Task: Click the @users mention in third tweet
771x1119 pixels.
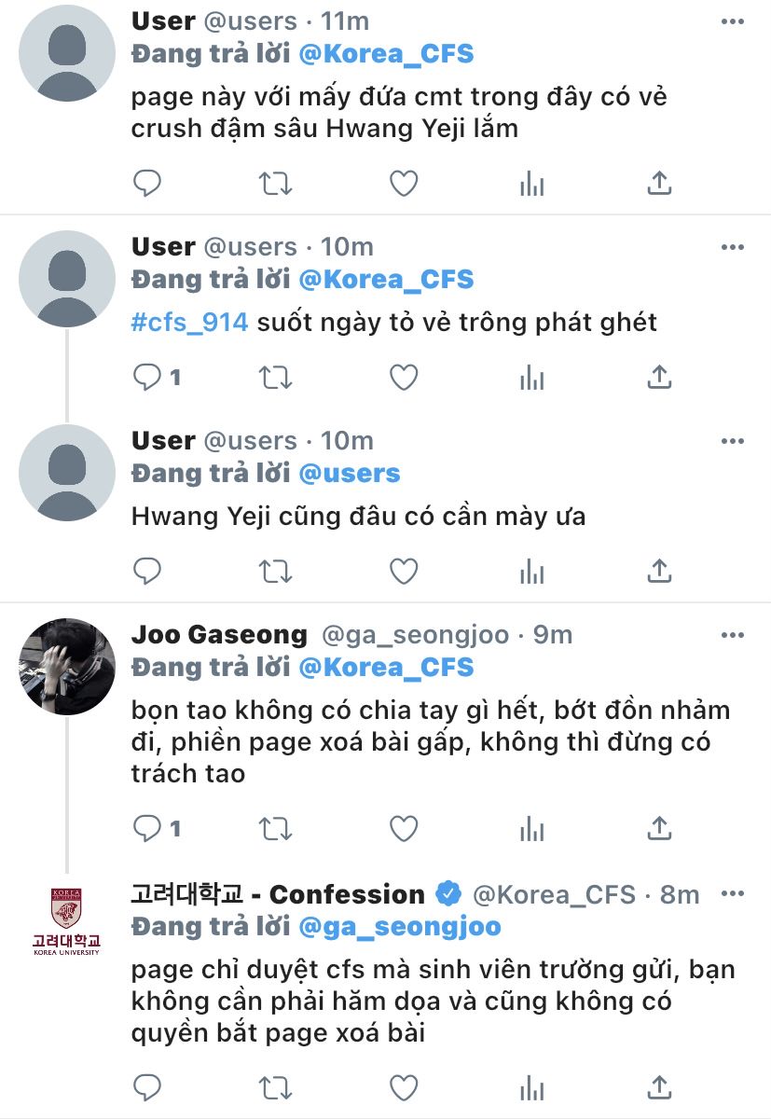Action: coord(349,473)
